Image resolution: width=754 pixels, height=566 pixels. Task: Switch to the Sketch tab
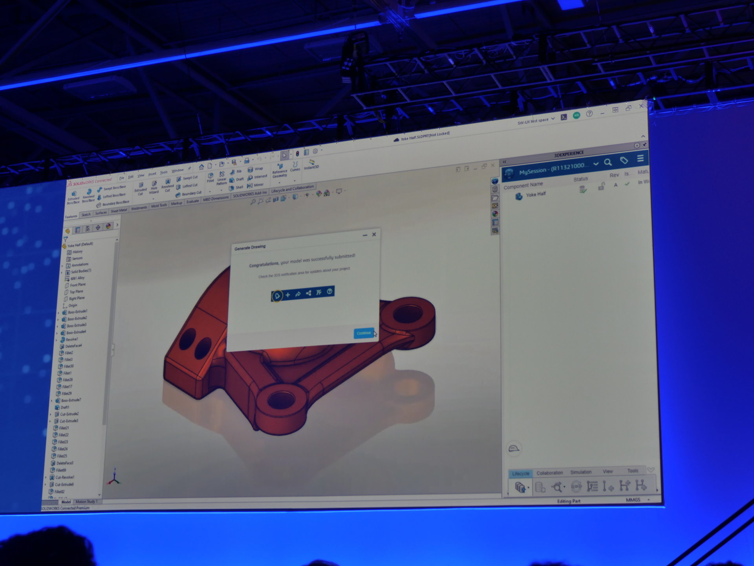pos(86,215)
